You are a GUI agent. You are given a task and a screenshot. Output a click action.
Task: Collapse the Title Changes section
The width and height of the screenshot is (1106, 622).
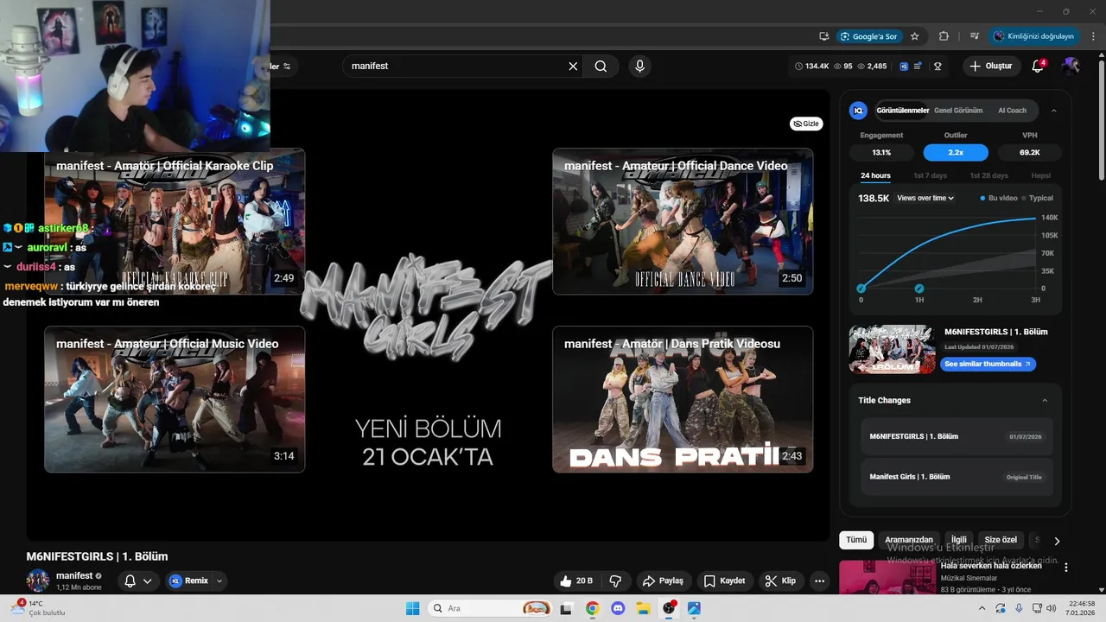(1045, 400)
